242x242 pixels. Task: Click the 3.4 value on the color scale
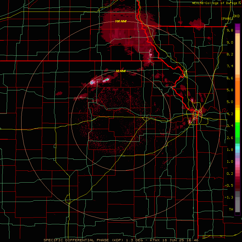point(230,126)
